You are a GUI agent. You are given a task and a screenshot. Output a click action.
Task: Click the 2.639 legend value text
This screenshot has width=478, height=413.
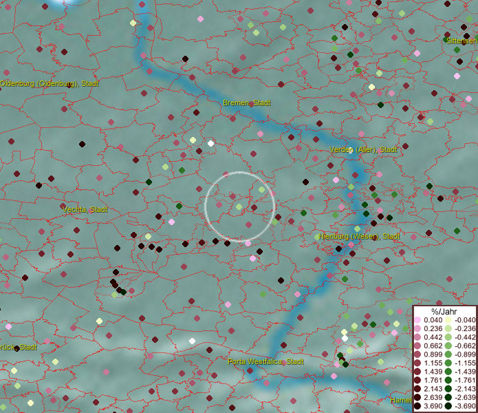point(433,397)
